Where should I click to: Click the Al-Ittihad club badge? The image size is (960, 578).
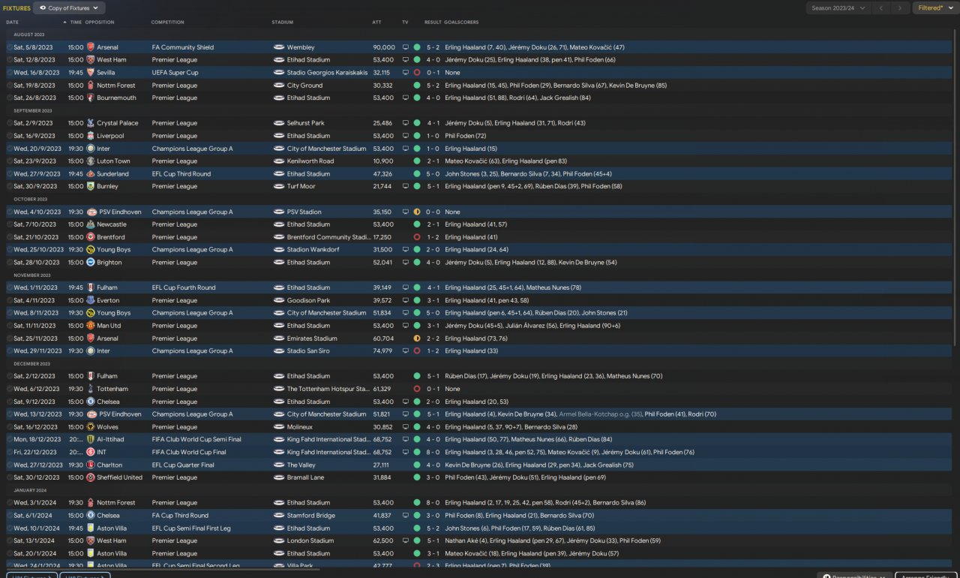pyautogui.click(x=91, y=440)
